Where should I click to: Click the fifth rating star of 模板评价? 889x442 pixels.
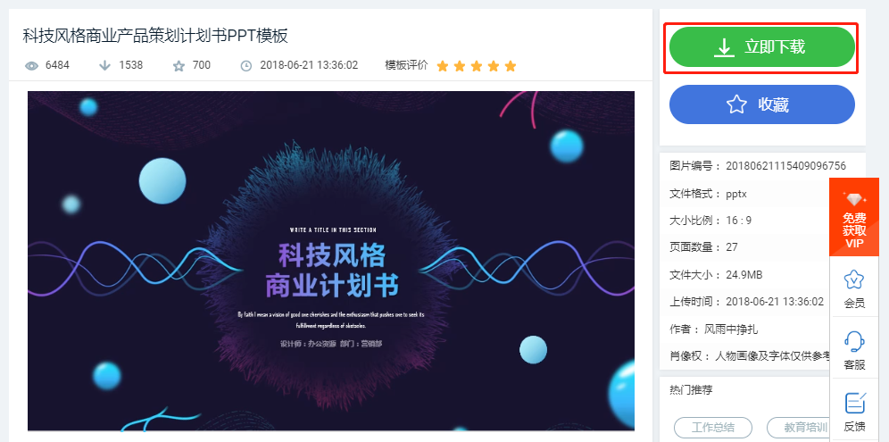(x=511, y=66)
